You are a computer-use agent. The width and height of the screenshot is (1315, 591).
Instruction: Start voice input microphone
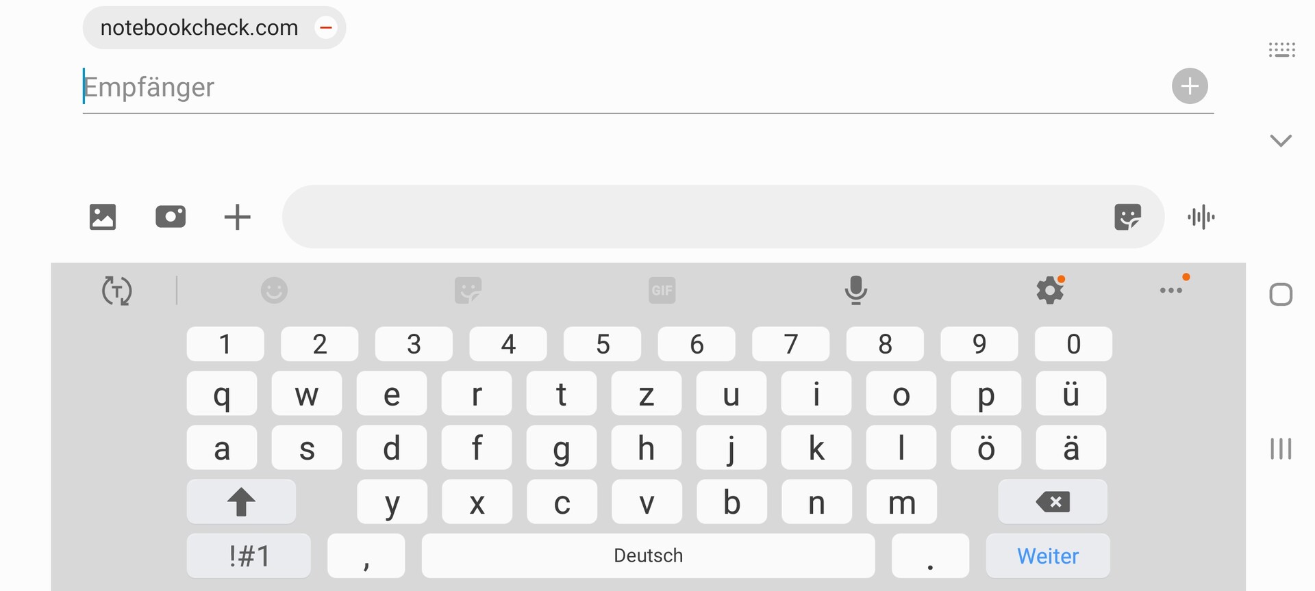point(855,291)
